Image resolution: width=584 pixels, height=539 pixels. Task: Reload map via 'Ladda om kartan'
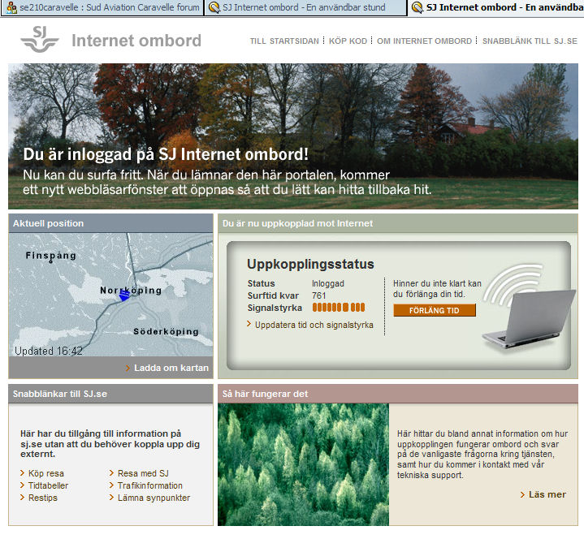171,368
